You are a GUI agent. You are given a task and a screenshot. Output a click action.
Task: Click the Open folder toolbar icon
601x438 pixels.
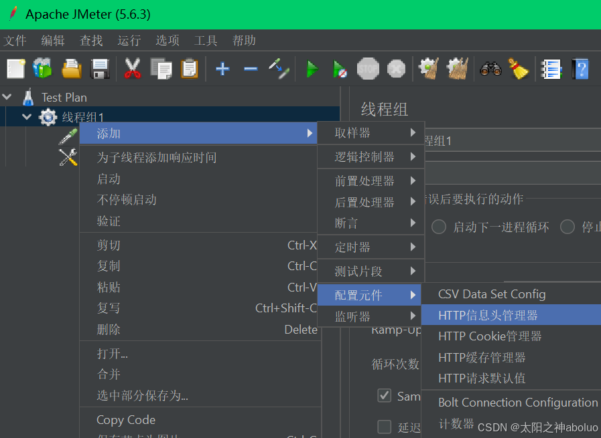[72, 69]
